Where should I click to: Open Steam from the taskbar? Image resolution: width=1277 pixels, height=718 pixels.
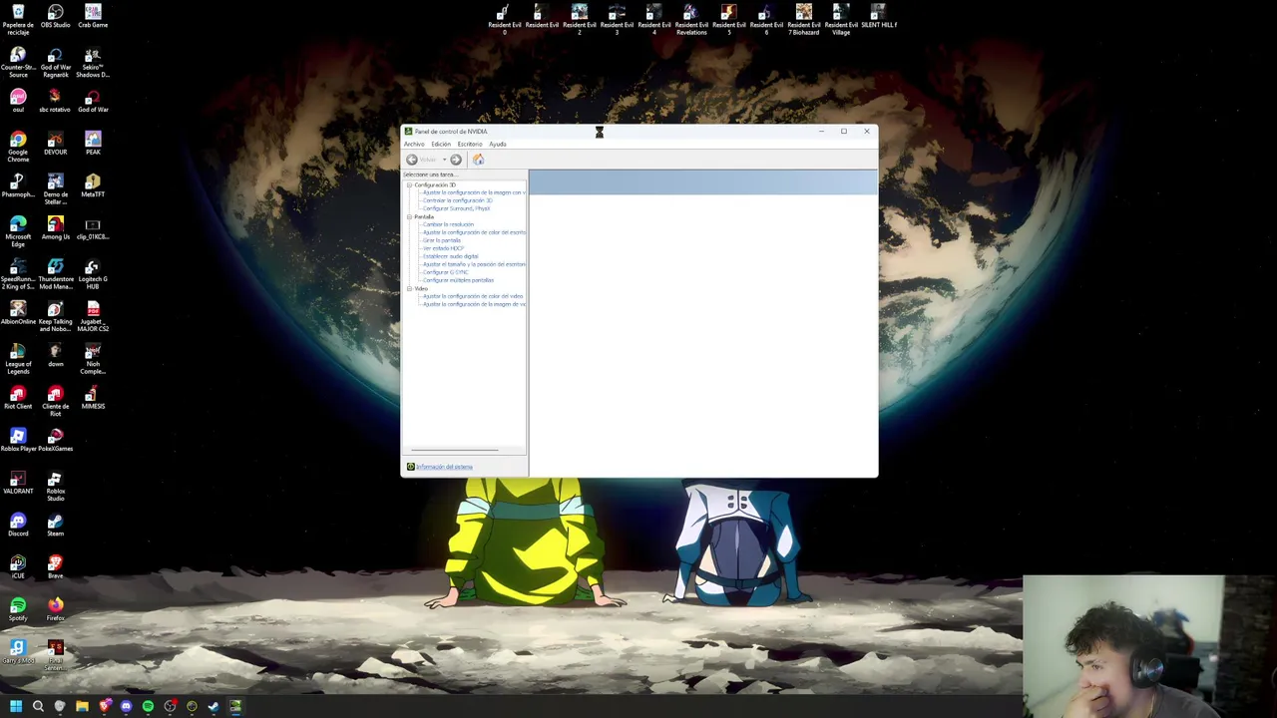213,706
